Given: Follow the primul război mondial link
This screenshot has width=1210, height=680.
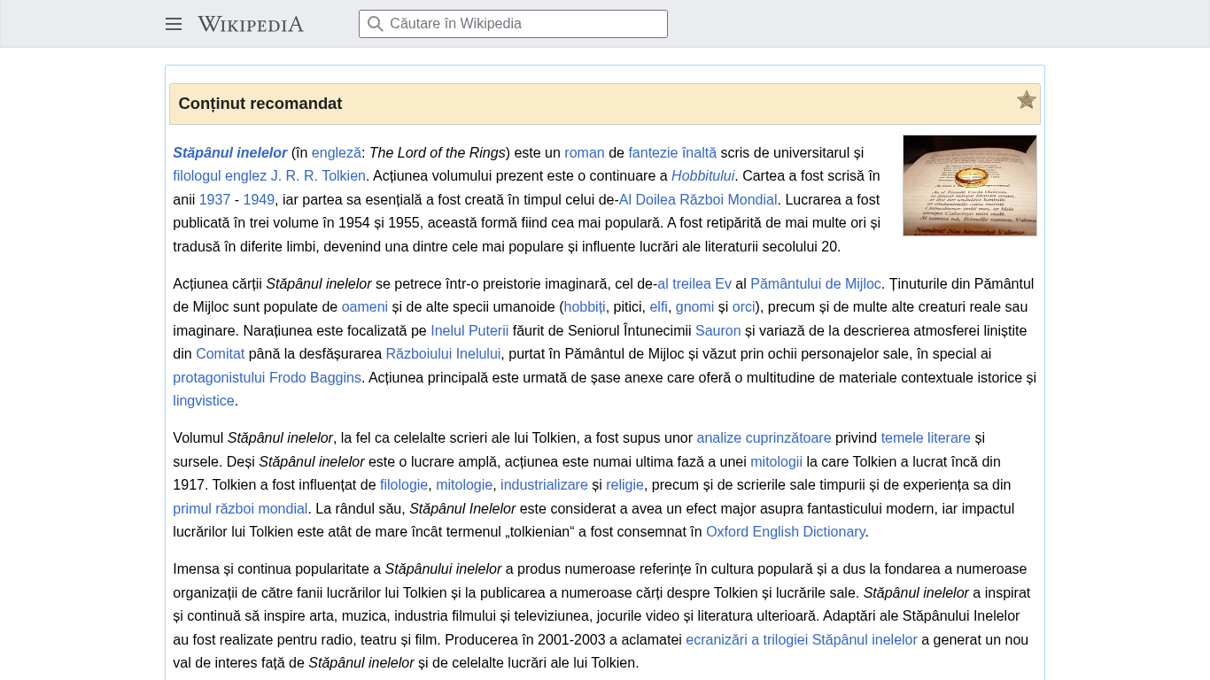Looking at the screenshot, I should [240, 508].
